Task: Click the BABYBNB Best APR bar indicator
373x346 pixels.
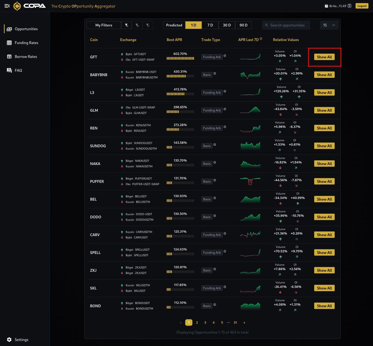Action: pyautogui.click(x=180, y=76)
